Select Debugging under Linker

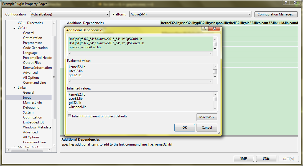click(x=31, y=107)
